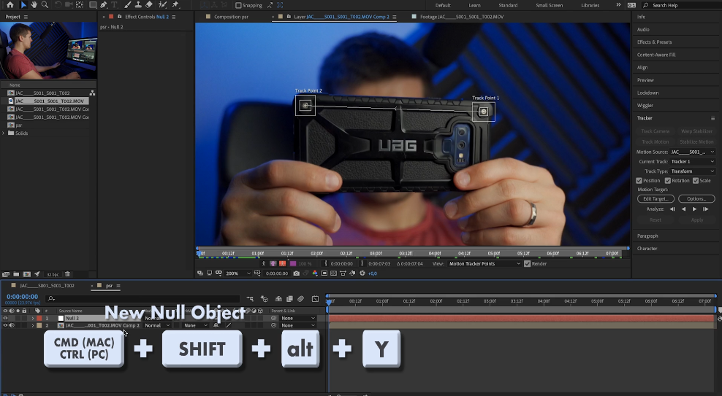Uncheck the Position checkbox in Tracker
Viewport: 722px width, 396px height.
(x=639, y=181)
